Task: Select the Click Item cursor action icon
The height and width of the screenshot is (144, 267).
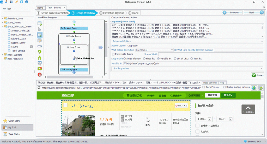Action: click(40, 29)
